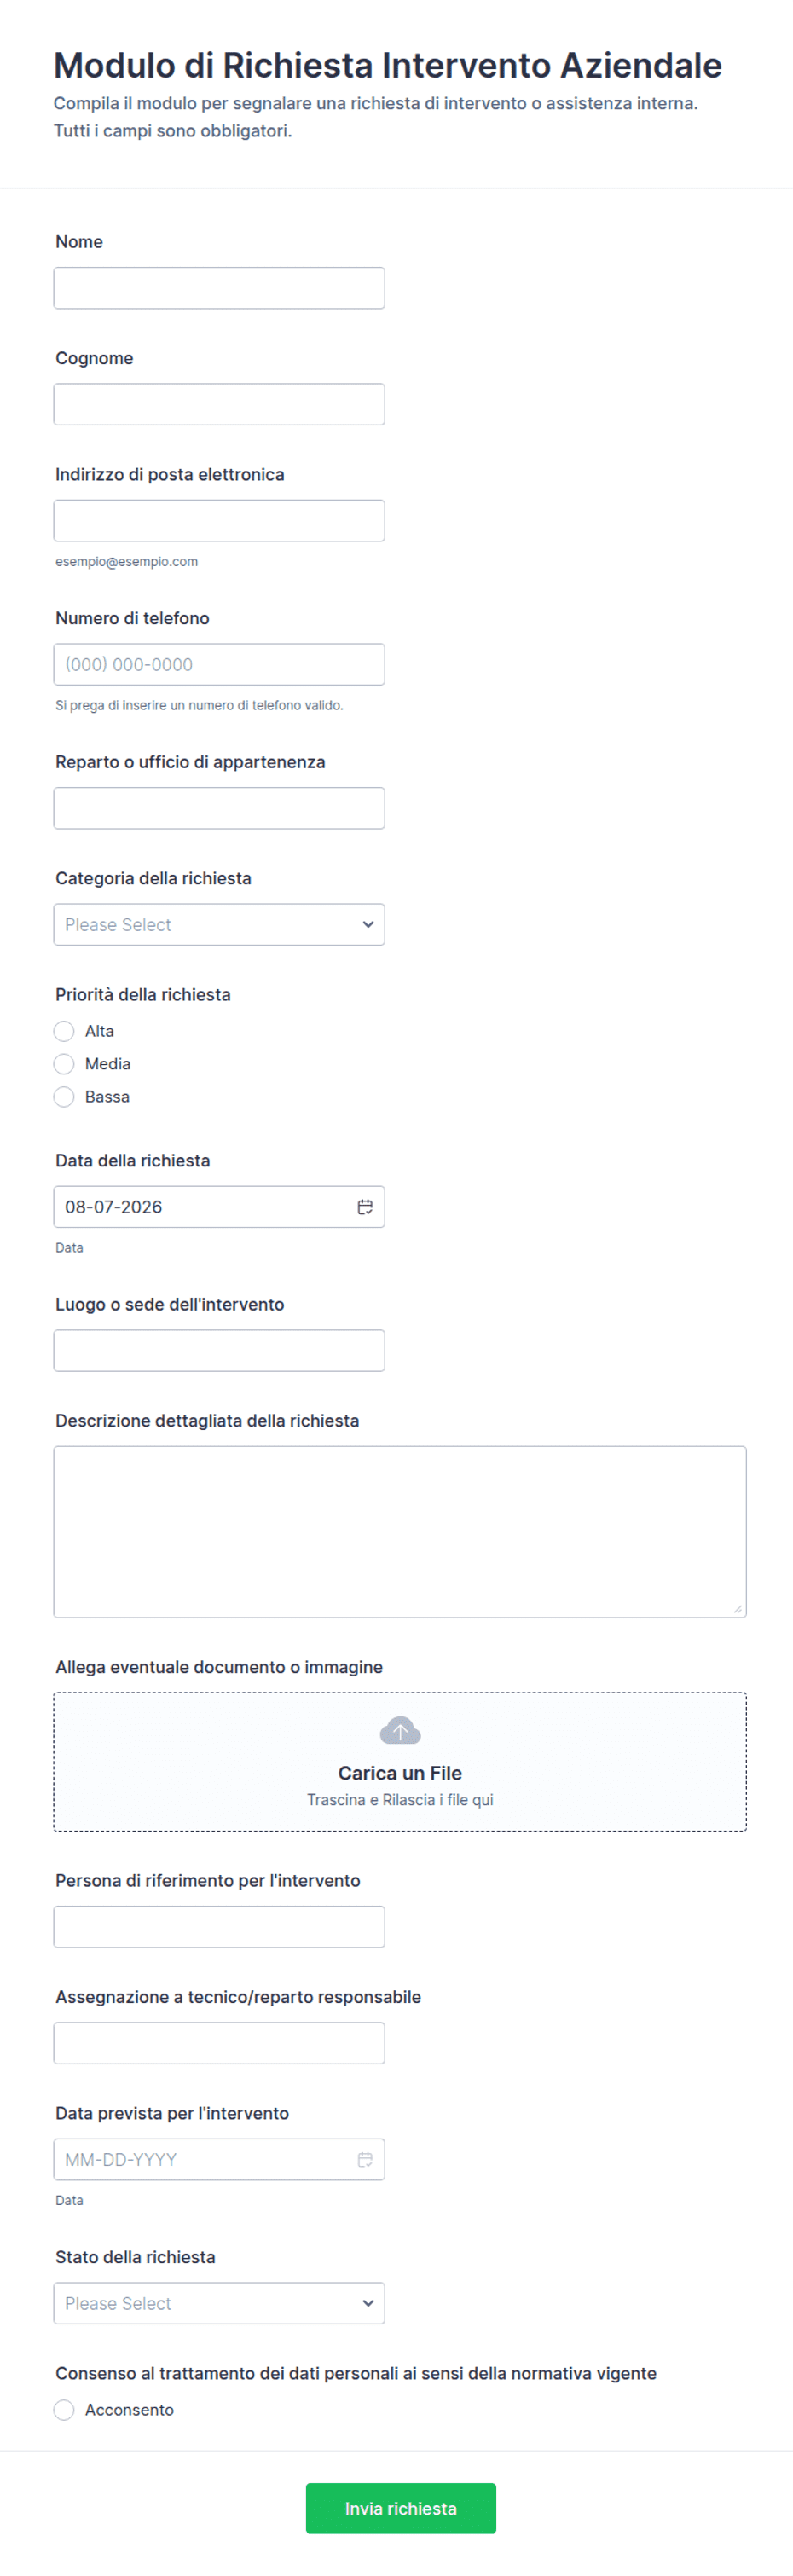Click the Luogo o sede dell'intervento field
Viewport: 793px width, 2576px height.
pos(219,1351)
